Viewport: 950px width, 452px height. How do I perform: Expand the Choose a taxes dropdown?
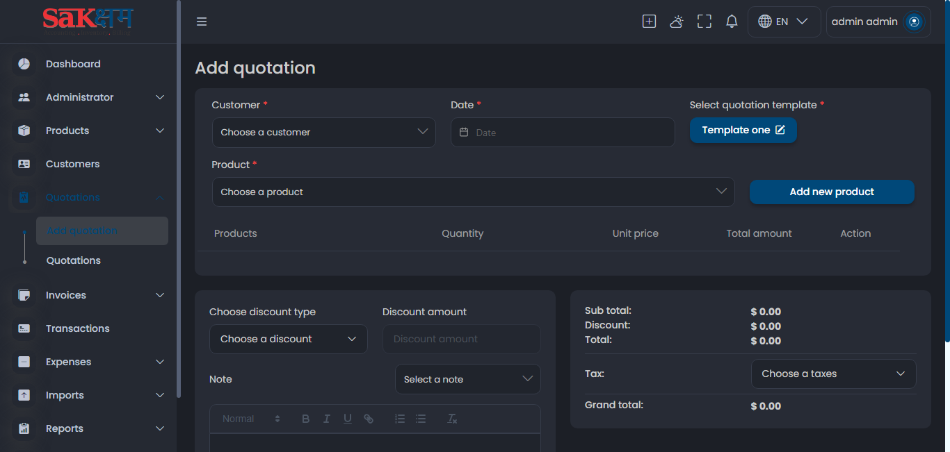(x=833, y=374)
